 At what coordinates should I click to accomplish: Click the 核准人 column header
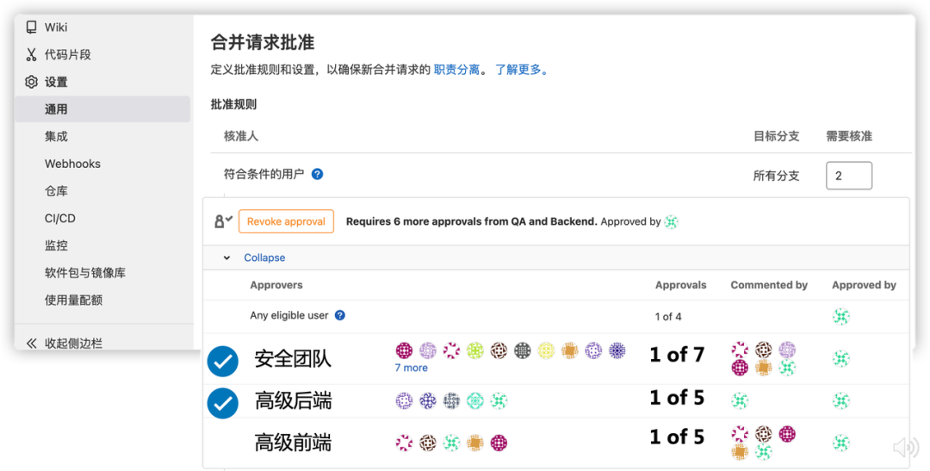tap(241, 136)
